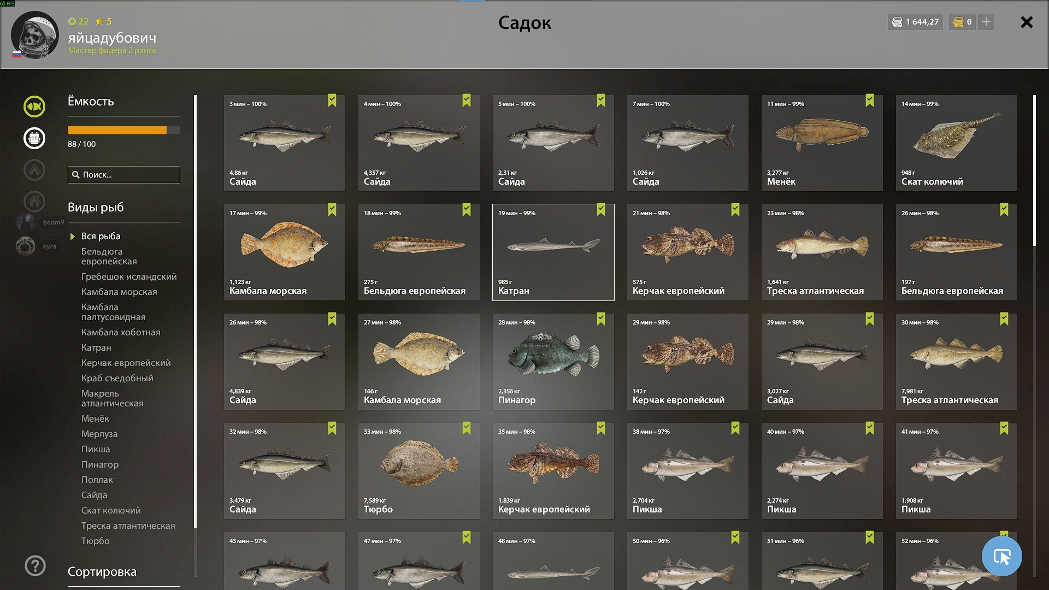Collapse the Виды рыб section header
Viewport: 1049px width, 590px height.
coord(96,208)
